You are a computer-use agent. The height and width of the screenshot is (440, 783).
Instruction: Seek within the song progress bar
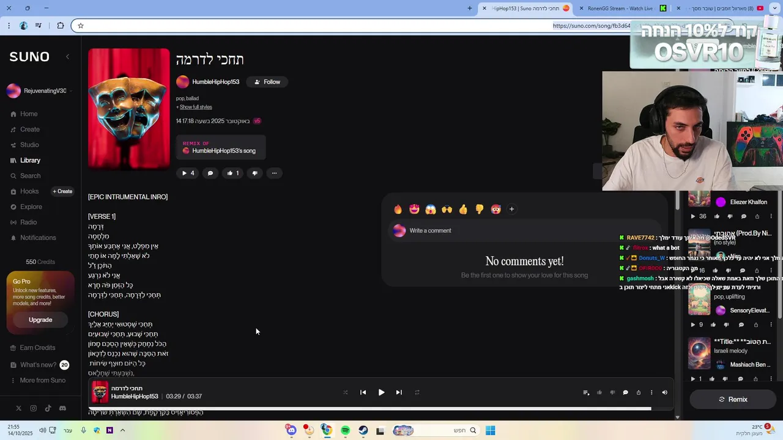coord(380,408)
